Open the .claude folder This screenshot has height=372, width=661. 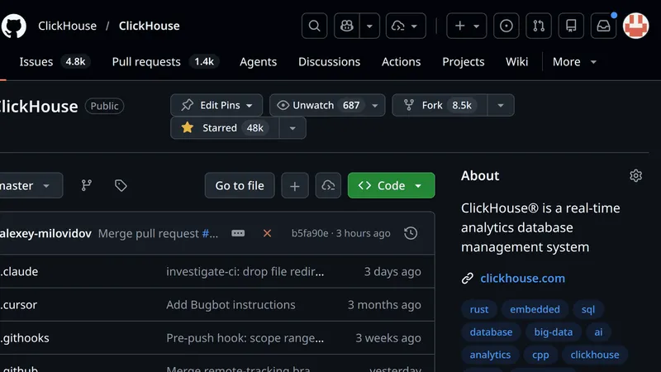(x=19, y=271)
